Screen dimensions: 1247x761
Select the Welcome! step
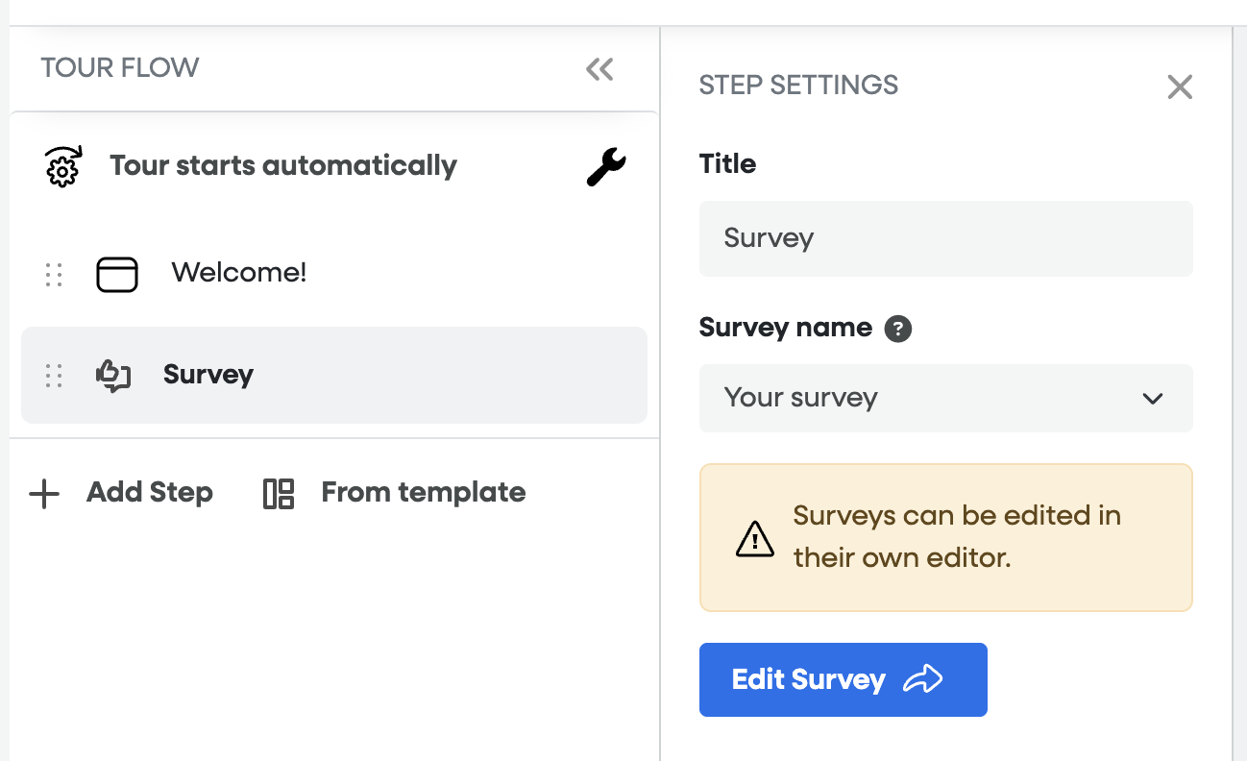[239, 273]
